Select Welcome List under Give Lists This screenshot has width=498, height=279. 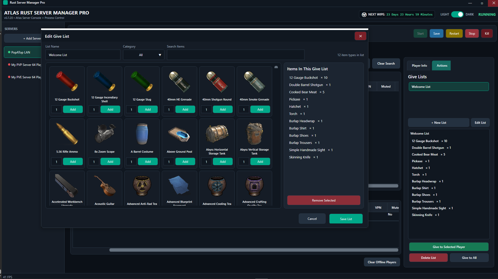point(448,87)
